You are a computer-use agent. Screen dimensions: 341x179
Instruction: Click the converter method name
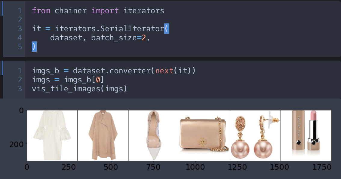click(130, 71)
